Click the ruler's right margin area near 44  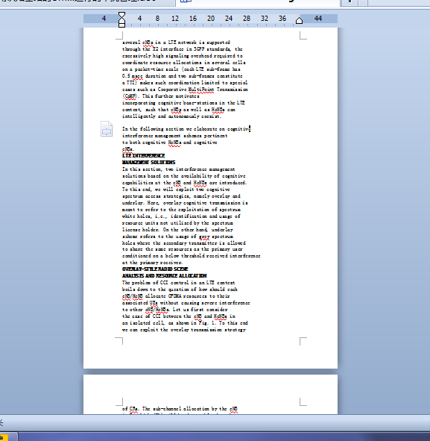pyautogui.click(x=318, y=19)
